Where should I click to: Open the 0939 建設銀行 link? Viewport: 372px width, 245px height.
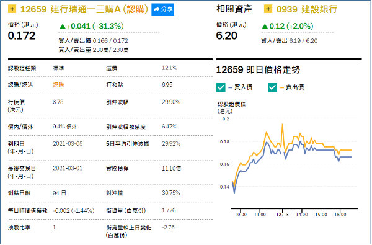307,9
